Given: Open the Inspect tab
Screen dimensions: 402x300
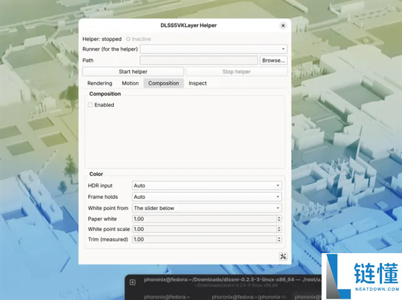Looking at the screenshot, I should point(198,83).
